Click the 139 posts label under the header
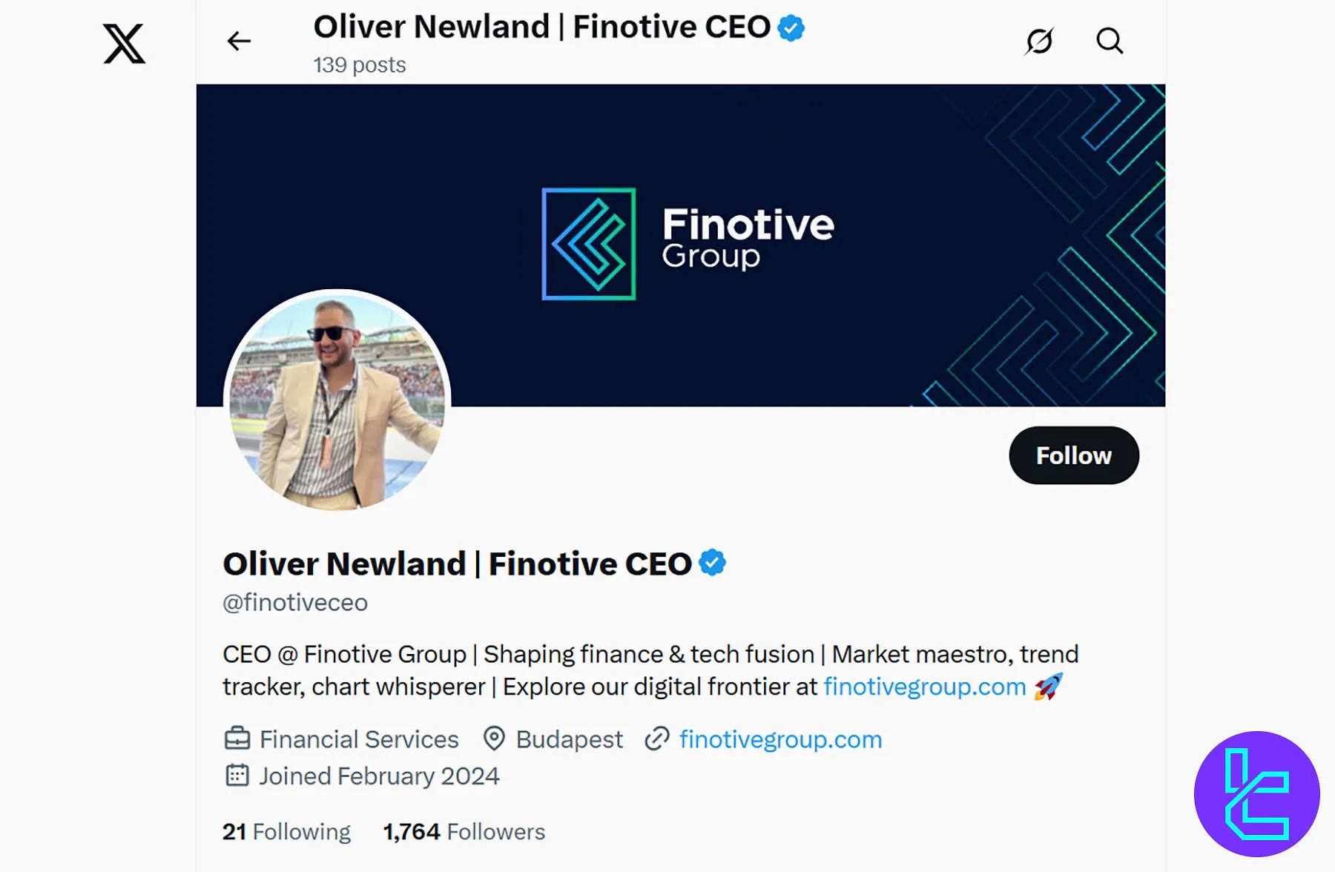This screenshot has height=872, width=1335. pyautogui.click(x=359, y=65)
